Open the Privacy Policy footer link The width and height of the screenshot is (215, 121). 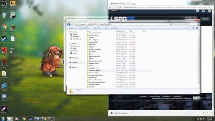(167, 96)
